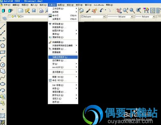
Task: Choose 运行脚本 menu entry
Action: [x=63, y=60]
